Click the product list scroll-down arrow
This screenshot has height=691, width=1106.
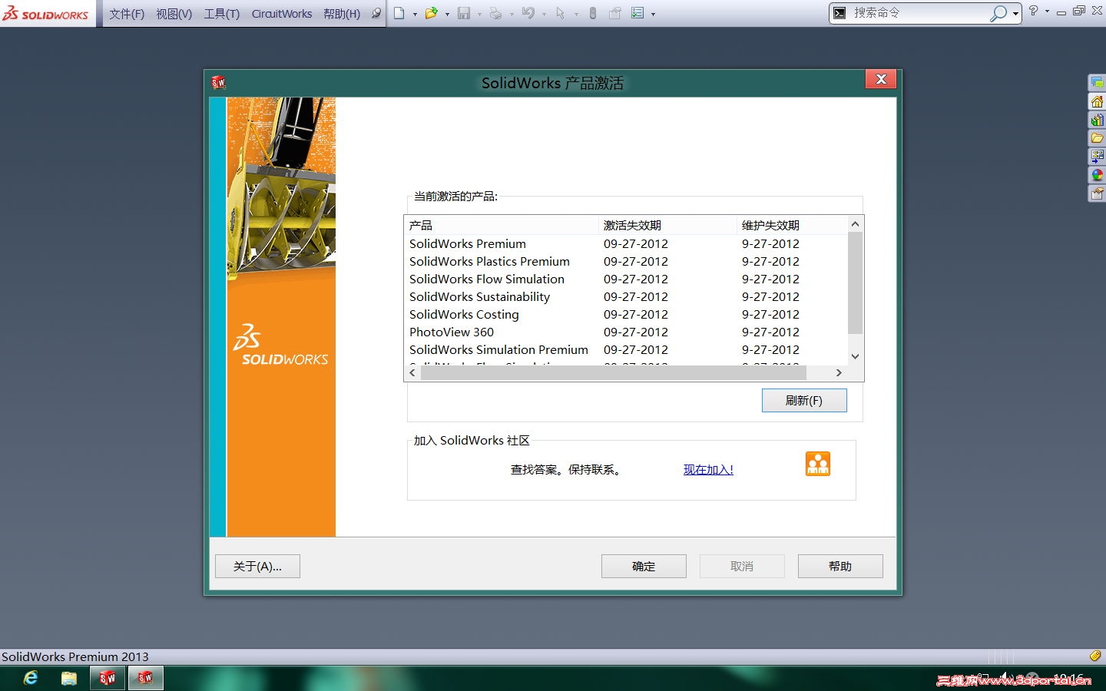(x=855, y=356)
